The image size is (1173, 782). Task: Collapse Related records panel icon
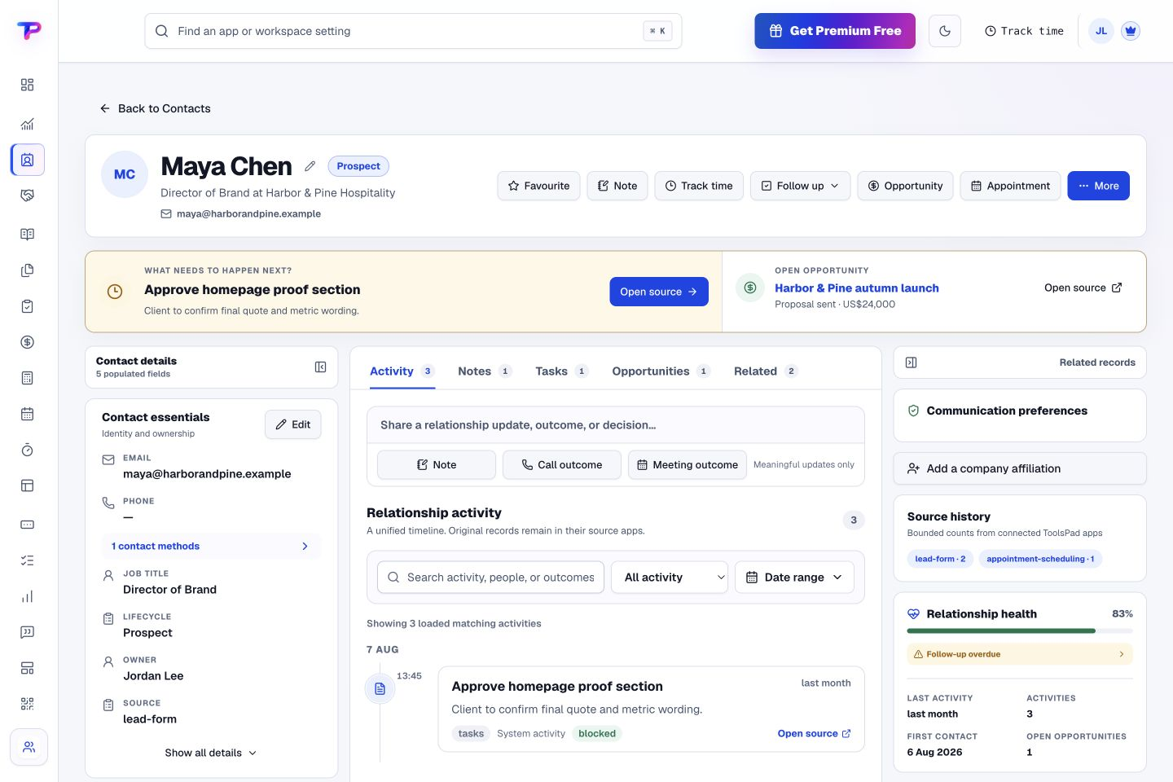pyautogui.click(x=912, y=362)
